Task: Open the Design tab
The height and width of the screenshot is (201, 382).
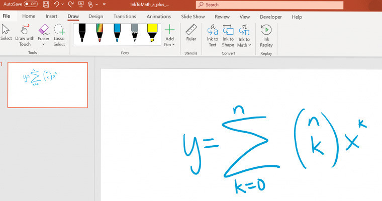Action: (95, 16)
